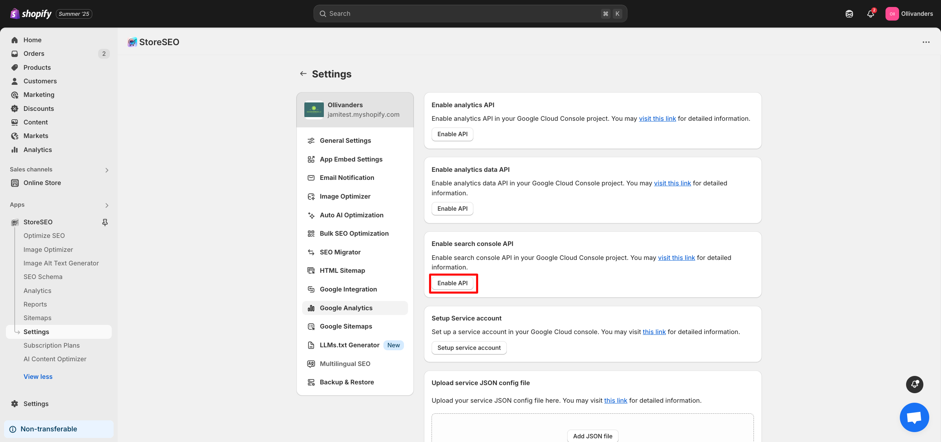
Task: Open Google Sitemaps settings
Action: (355, 326)
